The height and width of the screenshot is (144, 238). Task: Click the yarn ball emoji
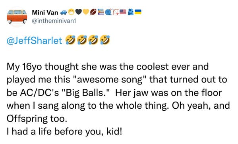tap(108, 12)
